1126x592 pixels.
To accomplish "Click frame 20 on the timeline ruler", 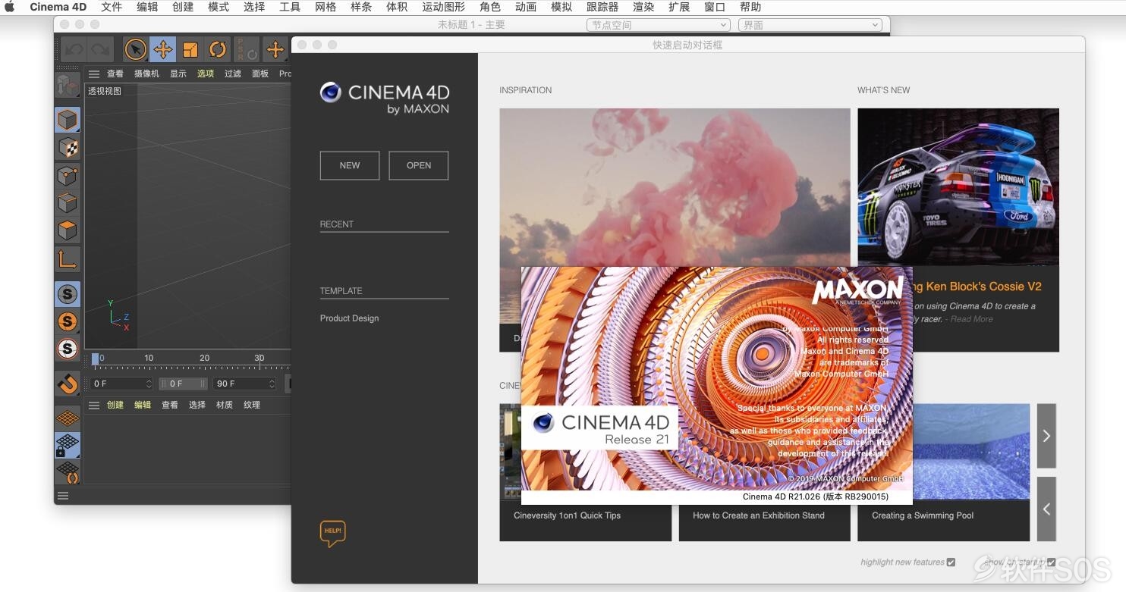I will click(205, 359).
